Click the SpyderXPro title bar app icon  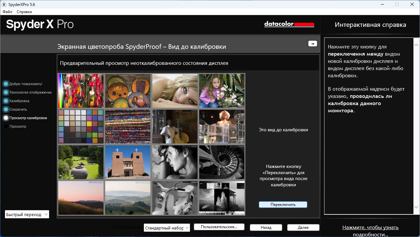(x=4, y=4)
